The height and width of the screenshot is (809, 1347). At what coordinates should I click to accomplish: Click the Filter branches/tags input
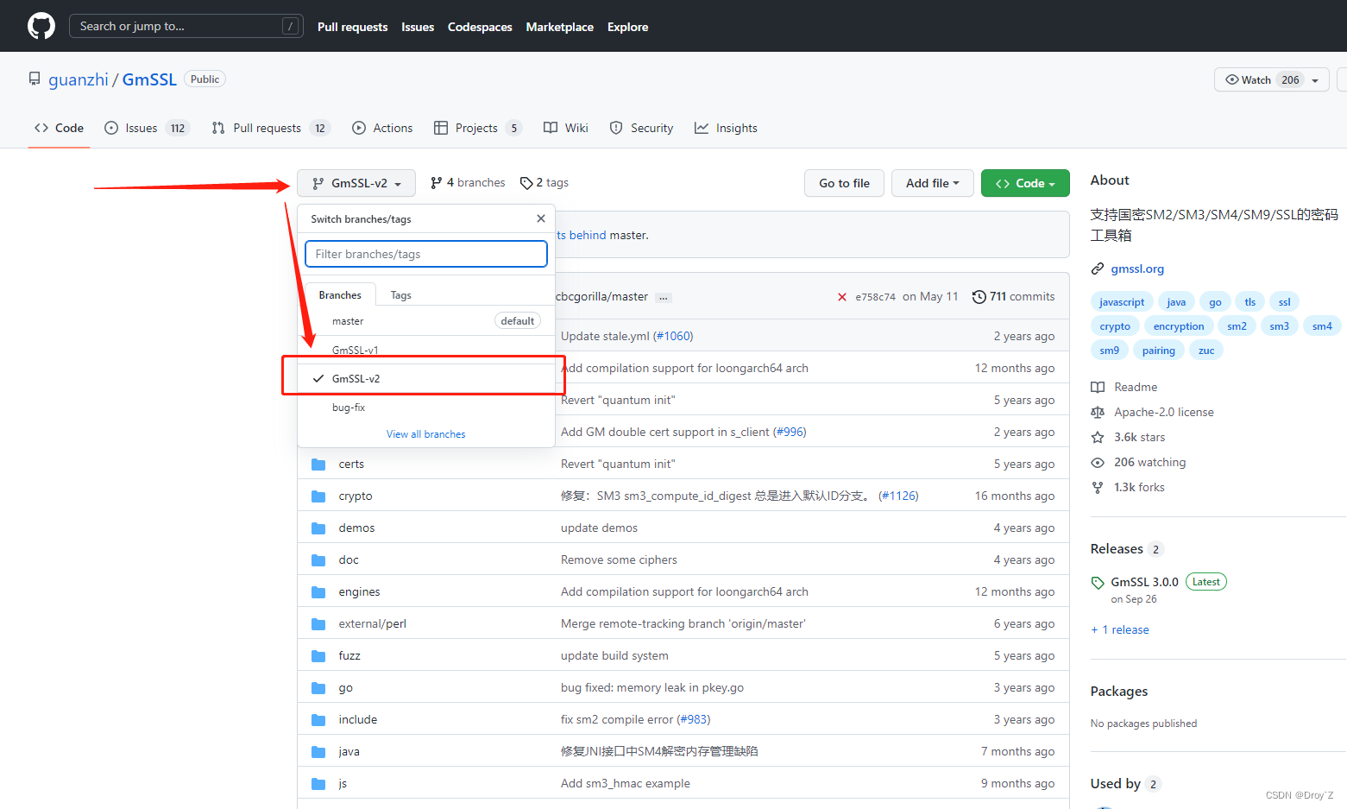[x=426, y=254]
